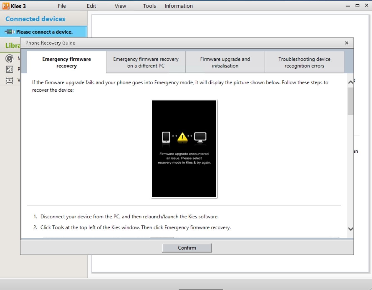Click the scroll down arrow in guide
The image size is (372, 290).
pos(351,229)
